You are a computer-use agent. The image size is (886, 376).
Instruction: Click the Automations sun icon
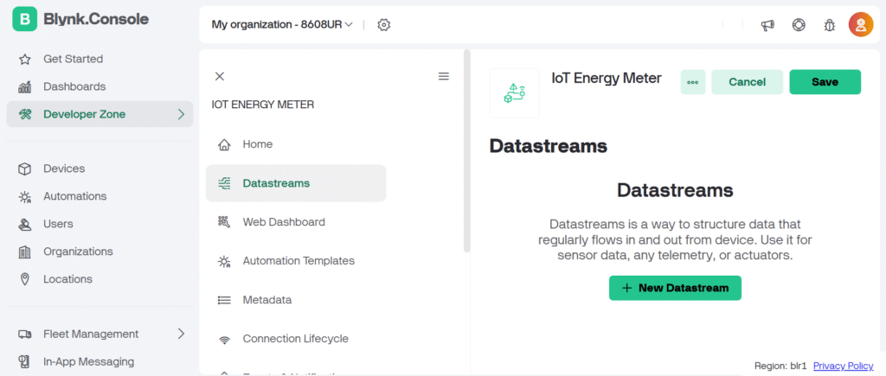(24, 196)
